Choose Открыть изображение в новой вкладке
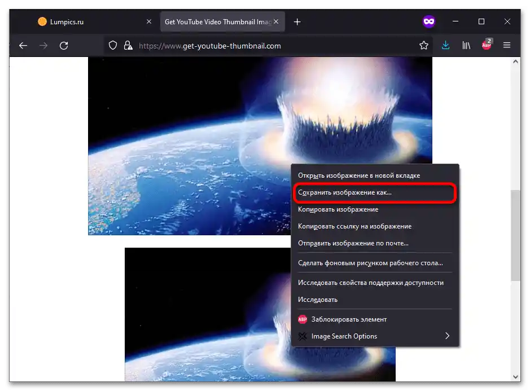The width and height of the screenshot is (530, 391). click(x=375, y=175)
